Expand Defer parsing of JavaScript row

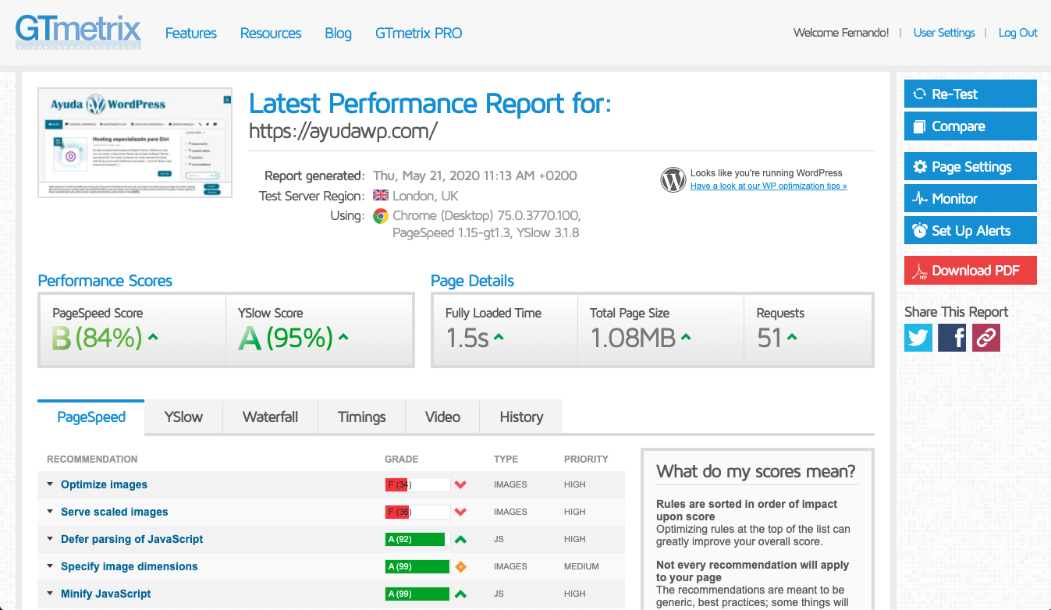pos(51,539)
